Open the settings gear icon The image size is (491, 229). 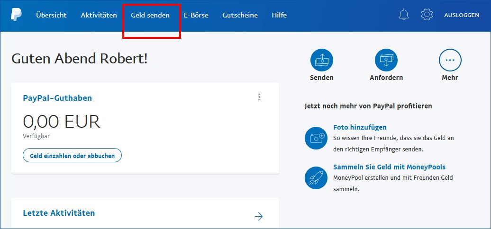(427, 15)
